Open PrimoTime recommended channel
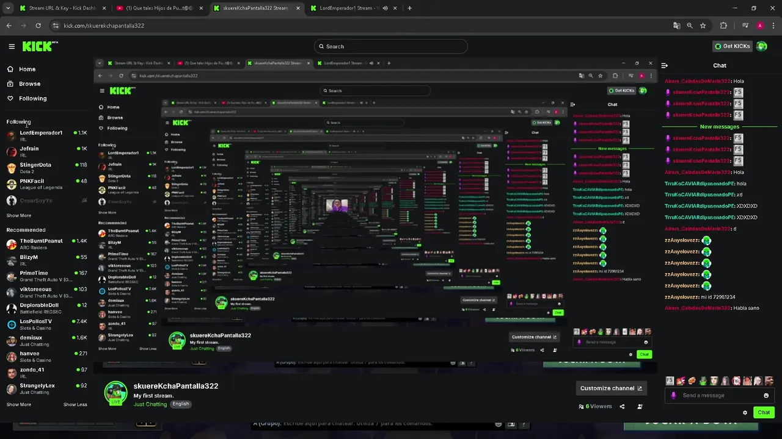782x439 pixels. [47, 276]
